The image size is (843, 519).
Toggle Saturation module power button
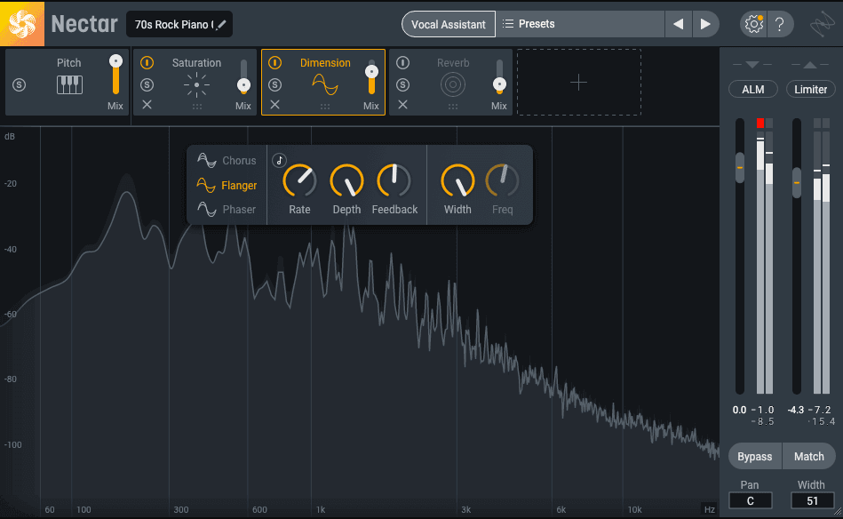pos(147,63)
